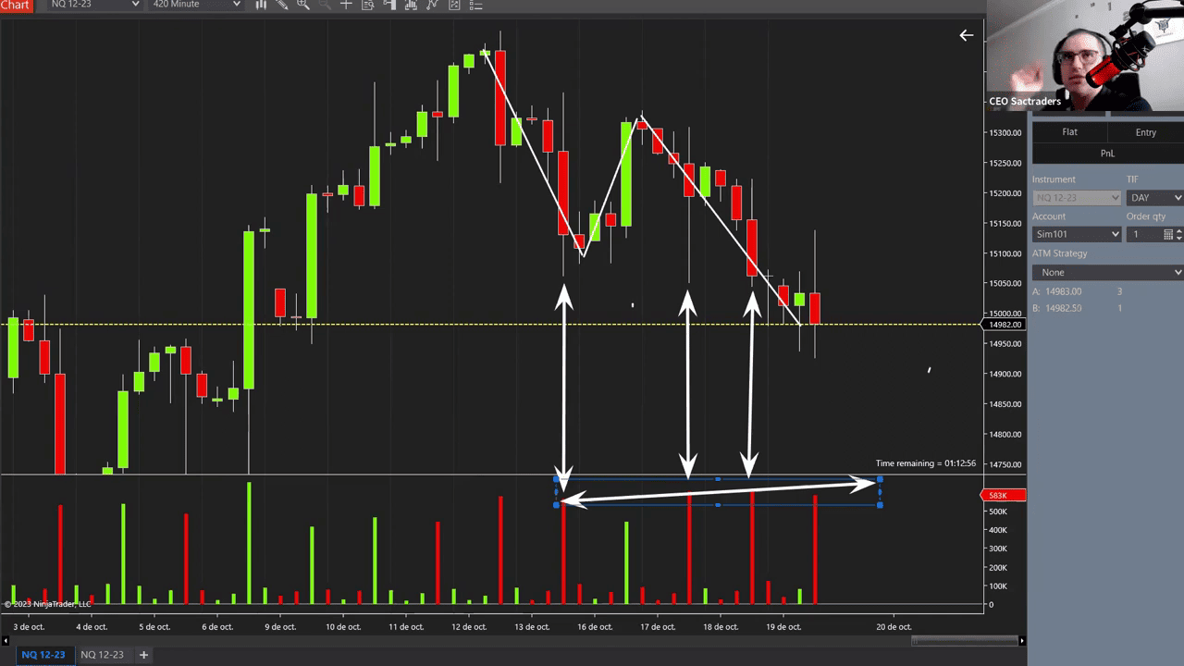
Task: Switch to the second NQ 12-23 tab
Action: tap(102, 655)
